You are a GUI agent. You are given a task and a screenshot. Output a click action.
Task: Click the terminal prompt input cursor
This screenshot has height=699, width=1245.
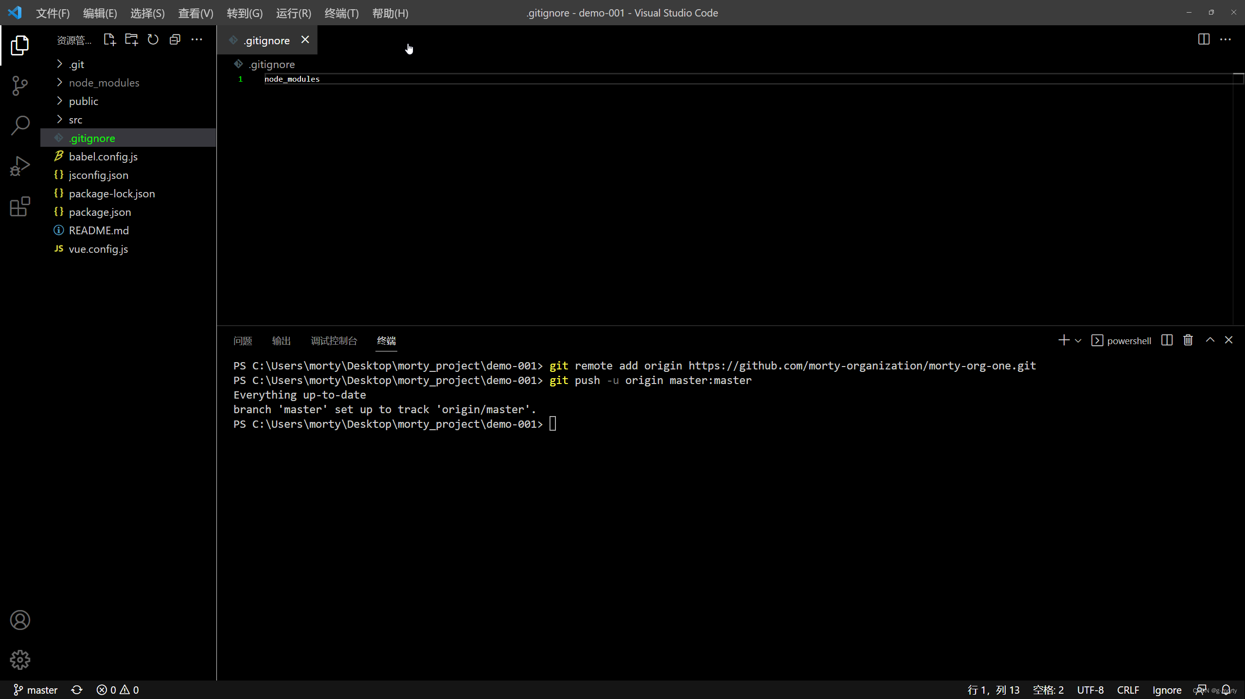pyautogui.click(x=553, y=424)
